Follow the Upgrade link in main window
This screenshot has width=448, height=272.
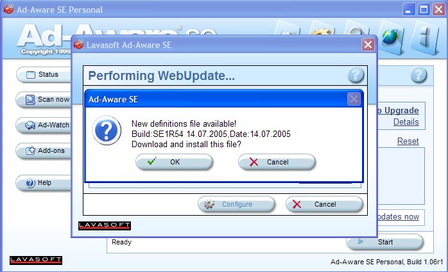click(x=399, y=111)
